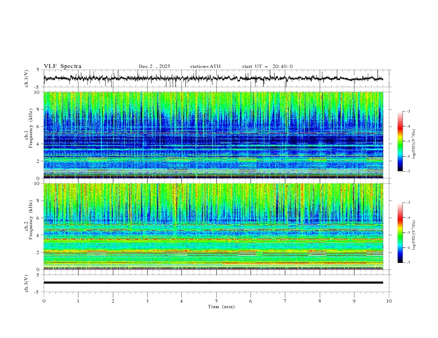Click the log(PSD) label beside ch.1 colorbar

(x=414, y=144)
